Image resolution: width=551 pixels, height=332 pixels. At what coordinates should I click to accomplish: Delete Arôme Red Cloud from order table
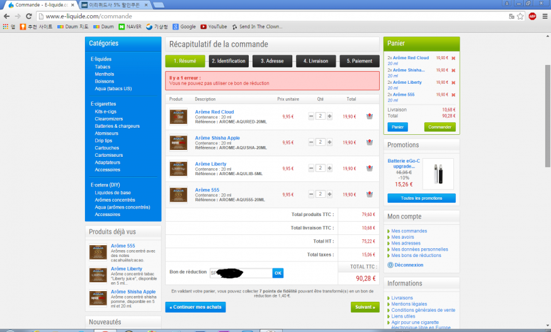[x=369, y=117]
